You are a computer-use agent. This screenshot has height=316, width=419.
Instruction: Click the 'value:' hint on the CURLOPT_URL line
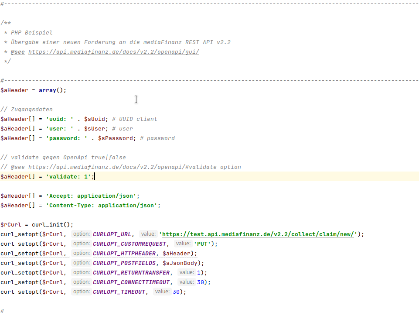coord(148,234)
